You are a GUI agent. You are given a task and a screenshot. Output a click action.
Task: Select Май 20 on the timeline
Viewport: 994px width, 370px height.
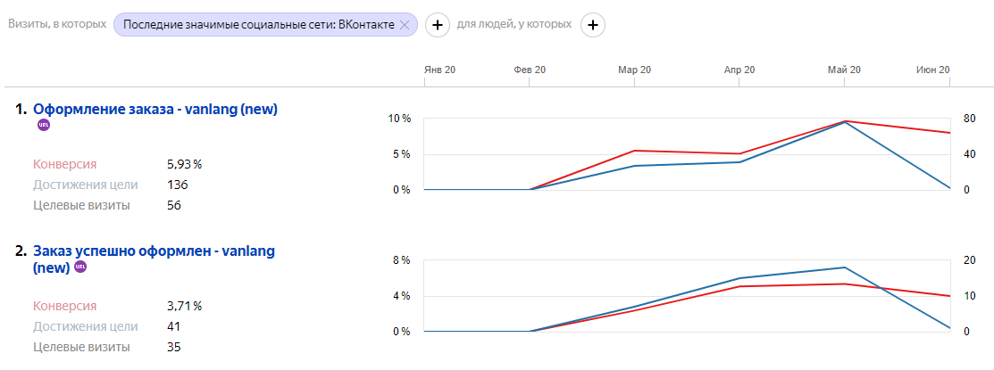(844, 70)
